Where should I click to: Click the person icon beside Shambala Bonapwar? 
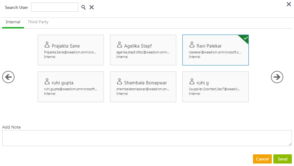click(120, 81)
